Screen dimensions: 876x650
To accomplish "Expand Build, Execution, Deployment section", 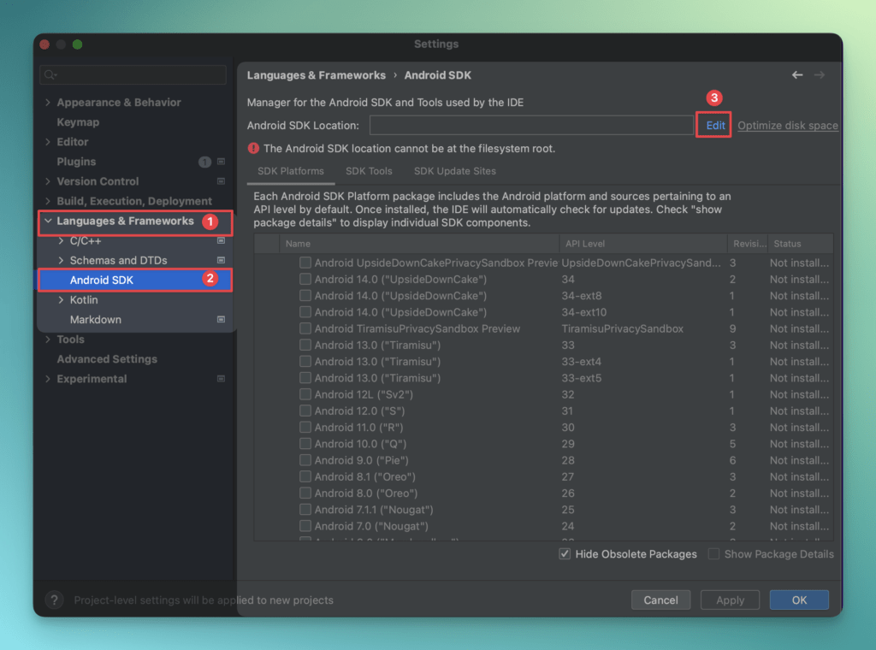I will [x=48, y=201].
